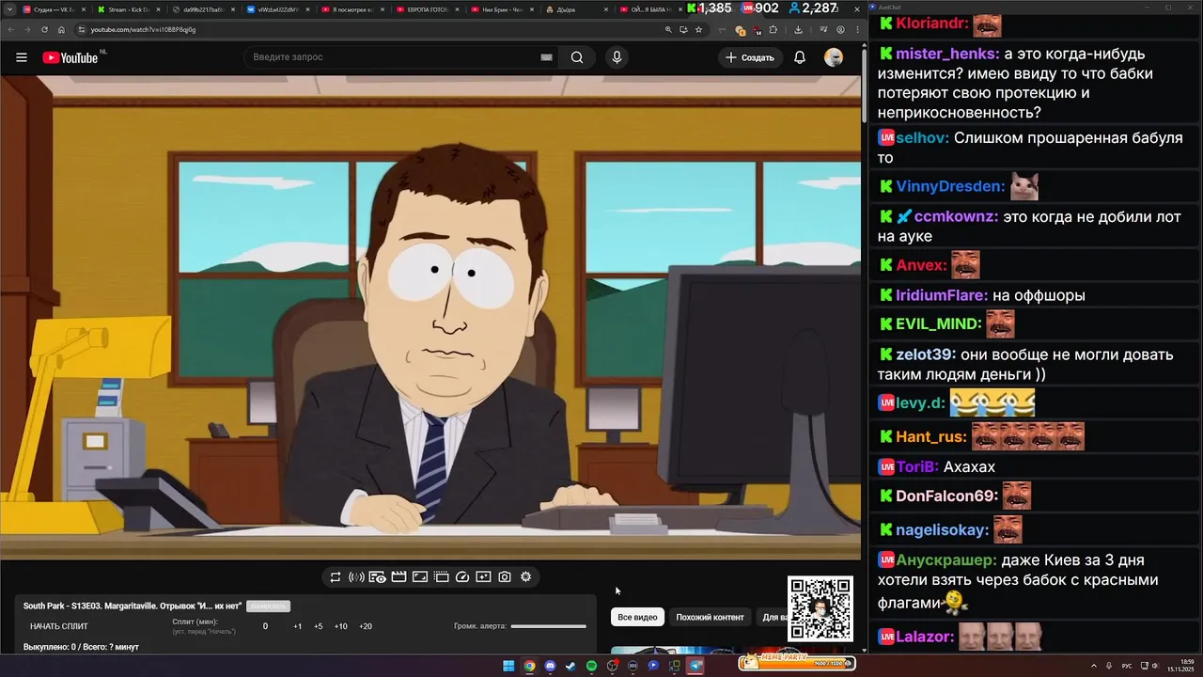This screenshot has height=677, width=1203.
Task: Switch to Я посмотрел browser tab
Action: pyautogui.click(x=352, y=9)
